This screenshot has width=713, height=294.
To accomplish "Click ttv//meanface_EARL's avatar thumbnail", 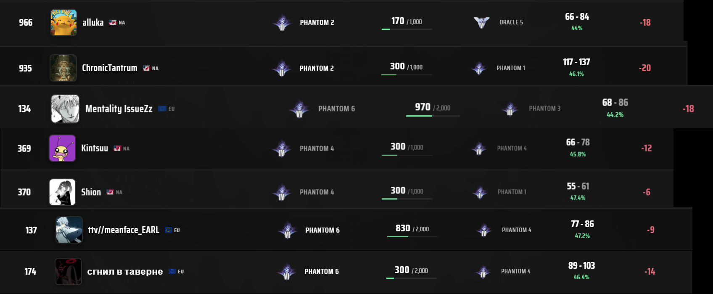I will (69, 230).
